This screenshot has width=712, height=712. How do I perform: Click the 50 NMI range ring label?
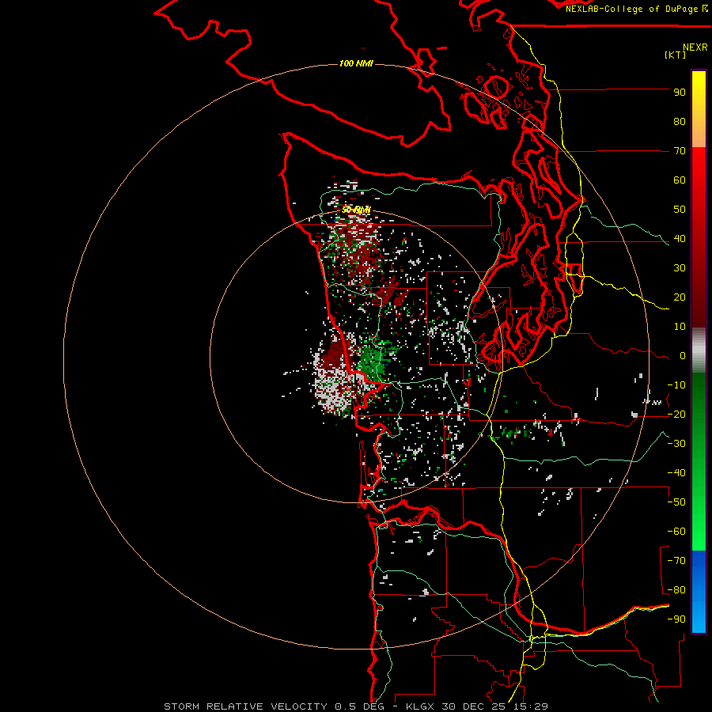coord(356,210)
